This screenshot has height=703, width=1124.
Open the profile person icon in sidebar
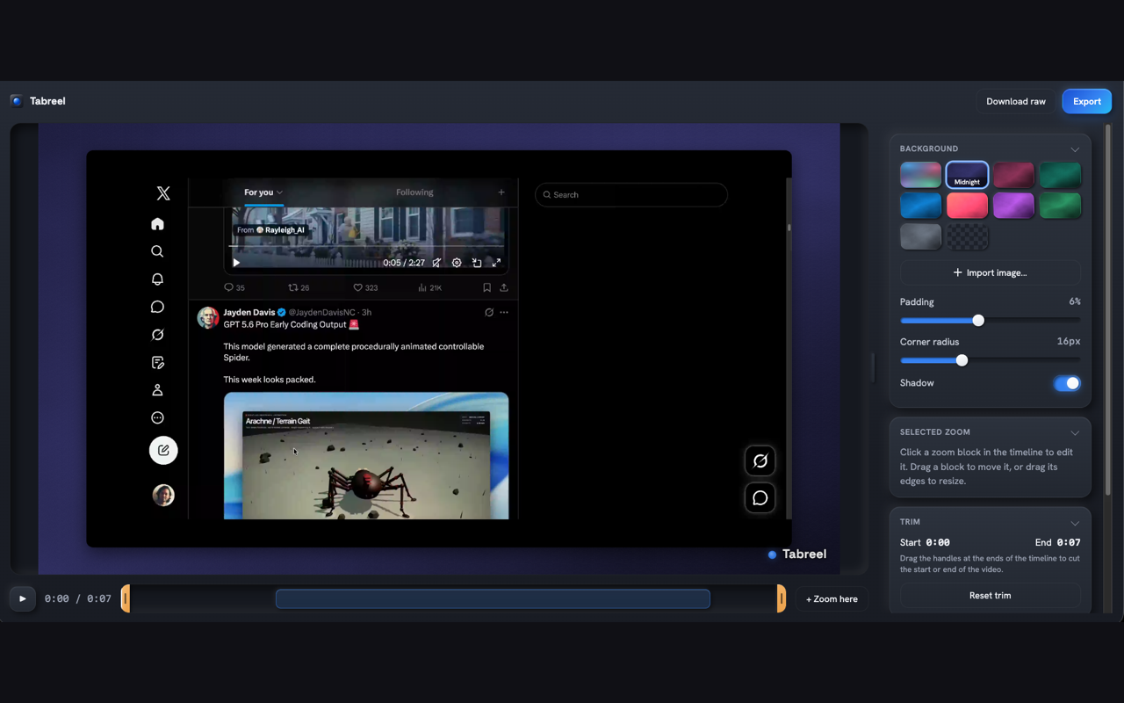coord(157,390)
